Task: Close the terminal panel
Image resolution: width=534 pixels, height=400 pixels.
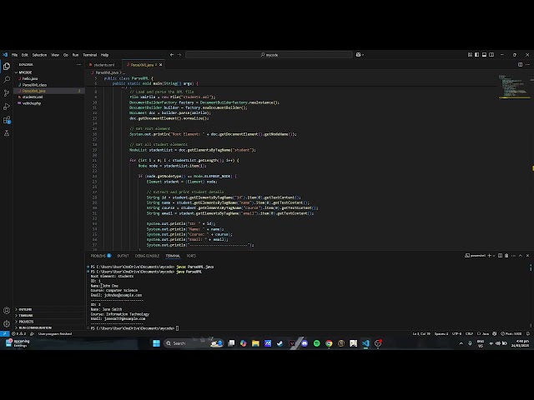Action: coord(527,256)
